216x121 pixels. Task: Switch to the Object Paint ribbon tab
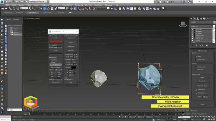pyautogui.click(x=47, y=13)
